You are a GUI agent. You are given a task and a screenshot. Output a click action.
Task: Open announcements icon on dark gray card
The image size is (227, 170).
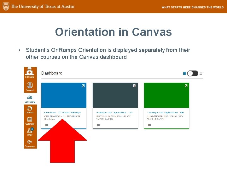click(98, 125)
